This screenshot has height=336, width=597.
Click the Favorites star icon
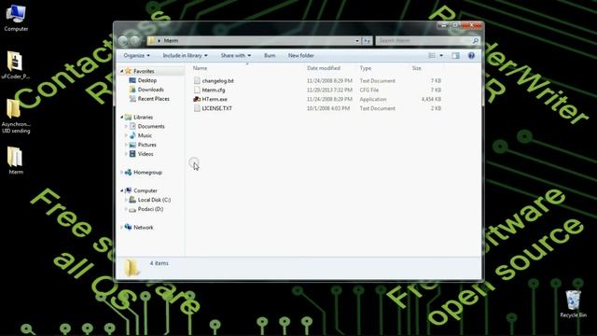pos(129,71)
